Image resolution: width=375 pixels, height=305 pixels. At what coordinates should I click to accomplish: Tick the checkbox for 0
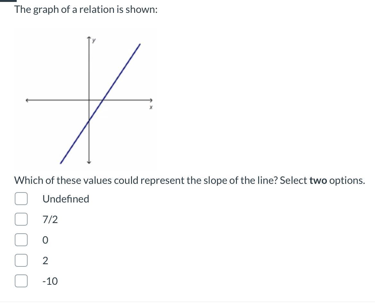[21, 240]
